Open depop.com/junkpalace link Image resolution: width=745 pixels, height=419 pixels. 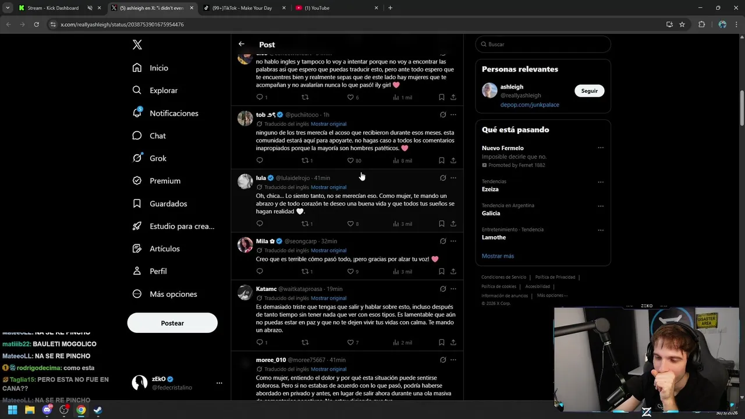point(530,105)
